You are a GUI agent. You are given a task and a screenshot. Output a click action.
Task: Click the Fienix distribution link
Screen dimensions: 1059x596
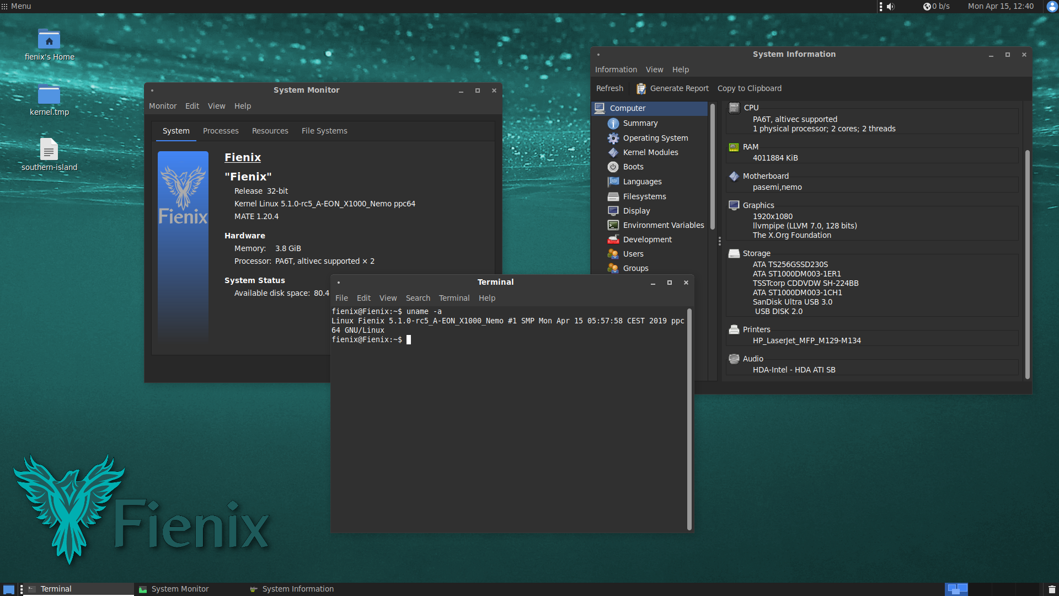click(x=243, y=157)
